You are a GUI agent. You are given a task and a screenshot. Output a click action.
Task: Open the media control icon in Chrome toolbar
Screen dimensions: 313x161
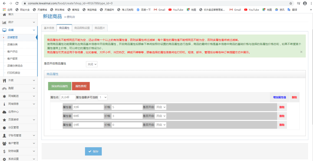pyautogui.click(x=298, y=3)
